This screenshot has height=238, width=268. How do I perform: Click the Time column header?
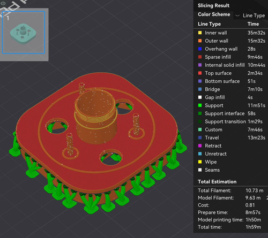[253, 24]
